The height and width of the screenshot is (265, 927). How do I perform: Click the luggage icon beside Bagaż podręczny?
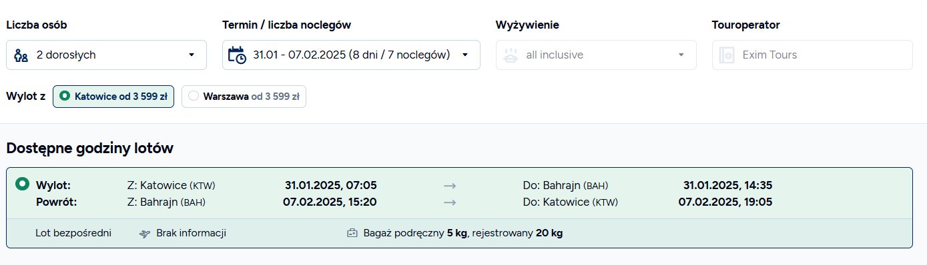click(x=352, y=234)
